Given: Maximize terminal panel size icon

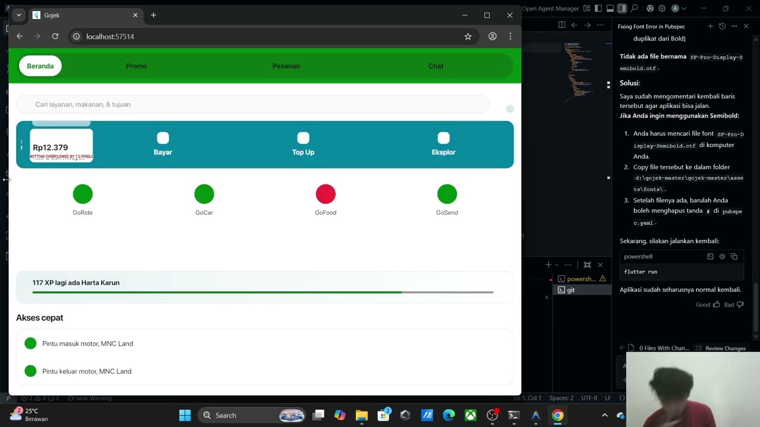Looking at the screenshot, I should click(x=587, y=265).
